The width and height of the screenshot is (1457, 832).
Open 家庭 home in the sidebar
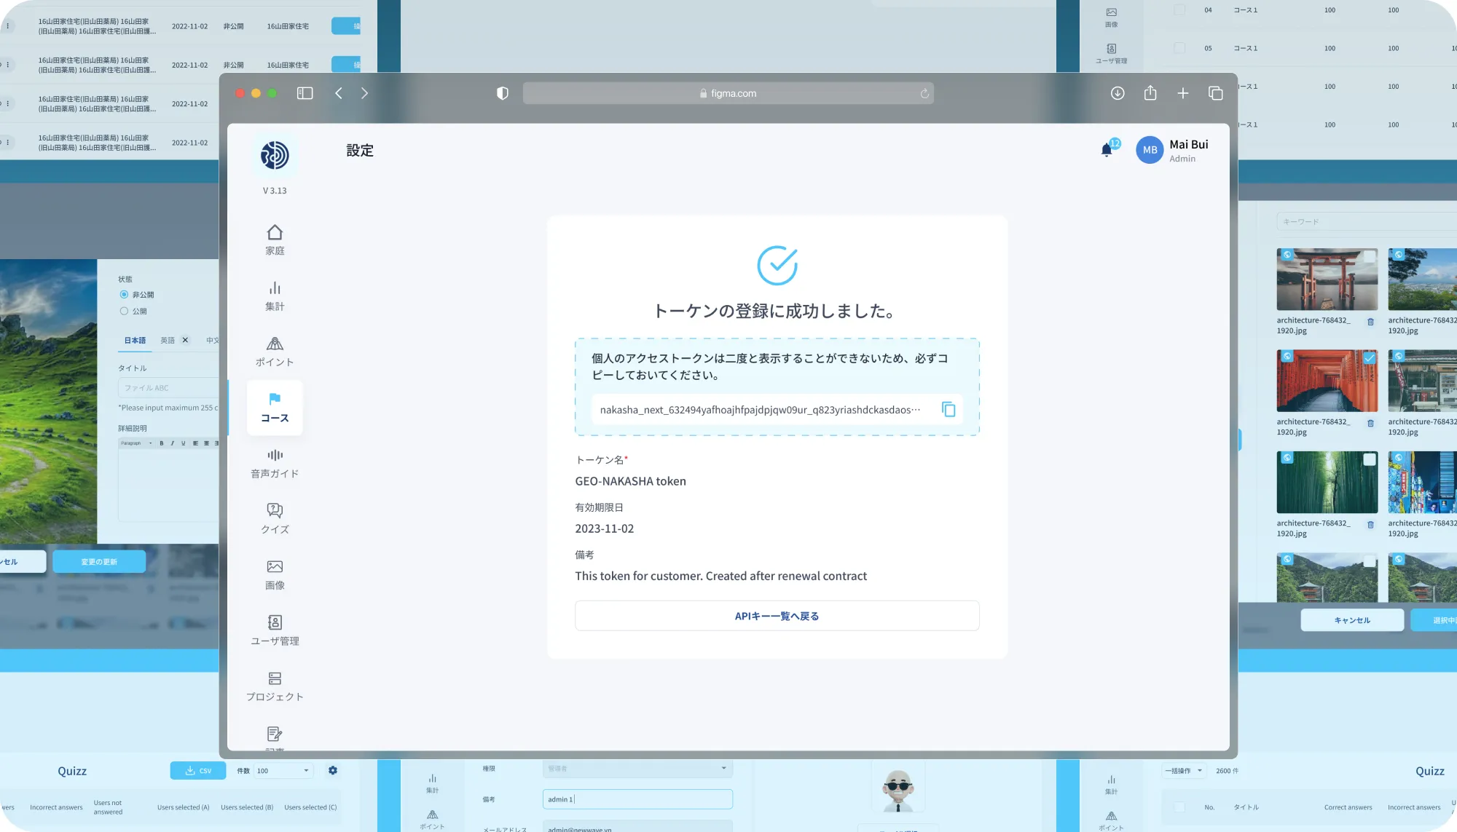point(275,239)
